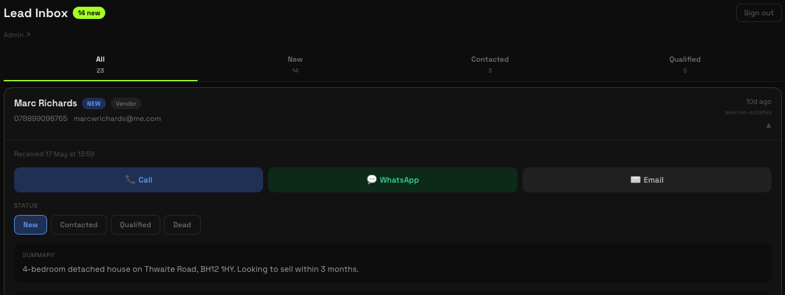This screenshot has width=785, height=295.
Task: Click the Vendor tag badge
Action: (126, 104)
